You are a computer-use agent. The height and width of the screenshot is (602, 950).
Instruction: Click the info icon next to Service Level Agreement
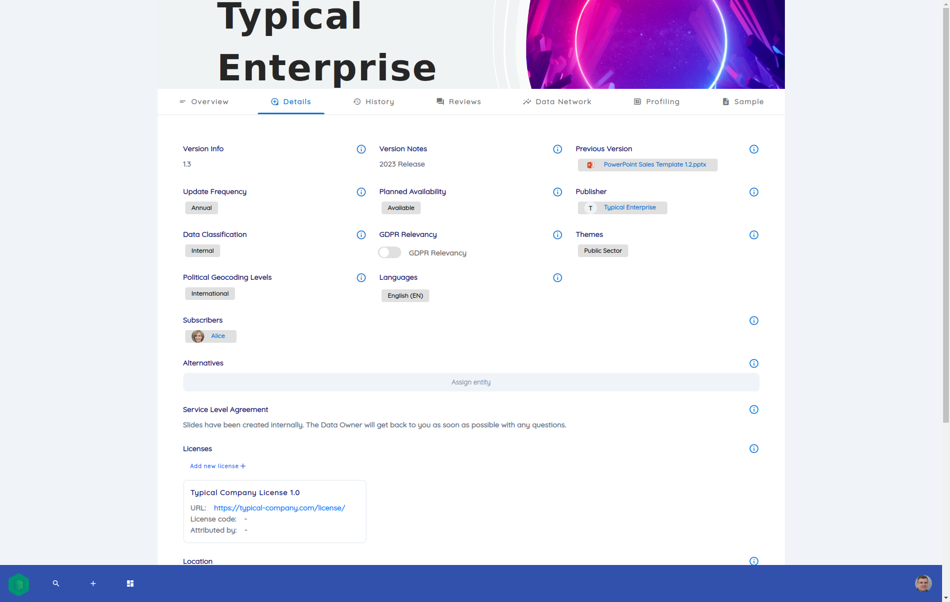754,409
